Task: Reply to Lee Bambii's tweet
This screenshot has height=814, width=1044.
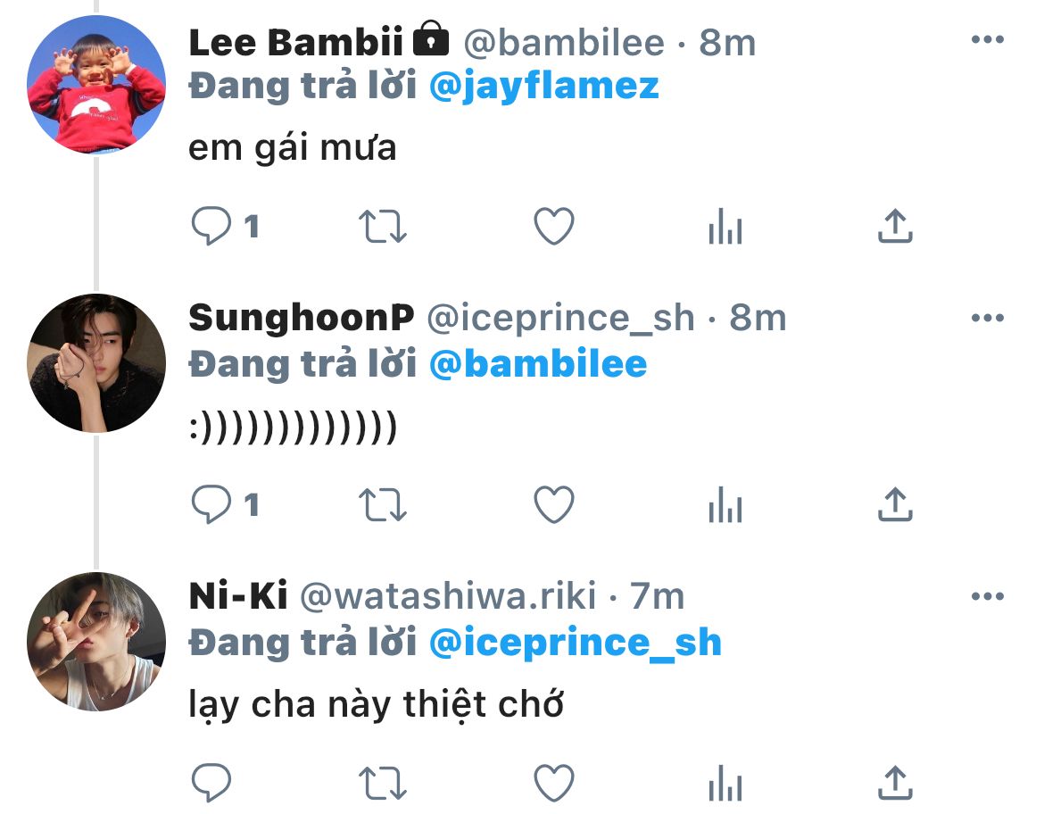Action: tap(211, 228)
